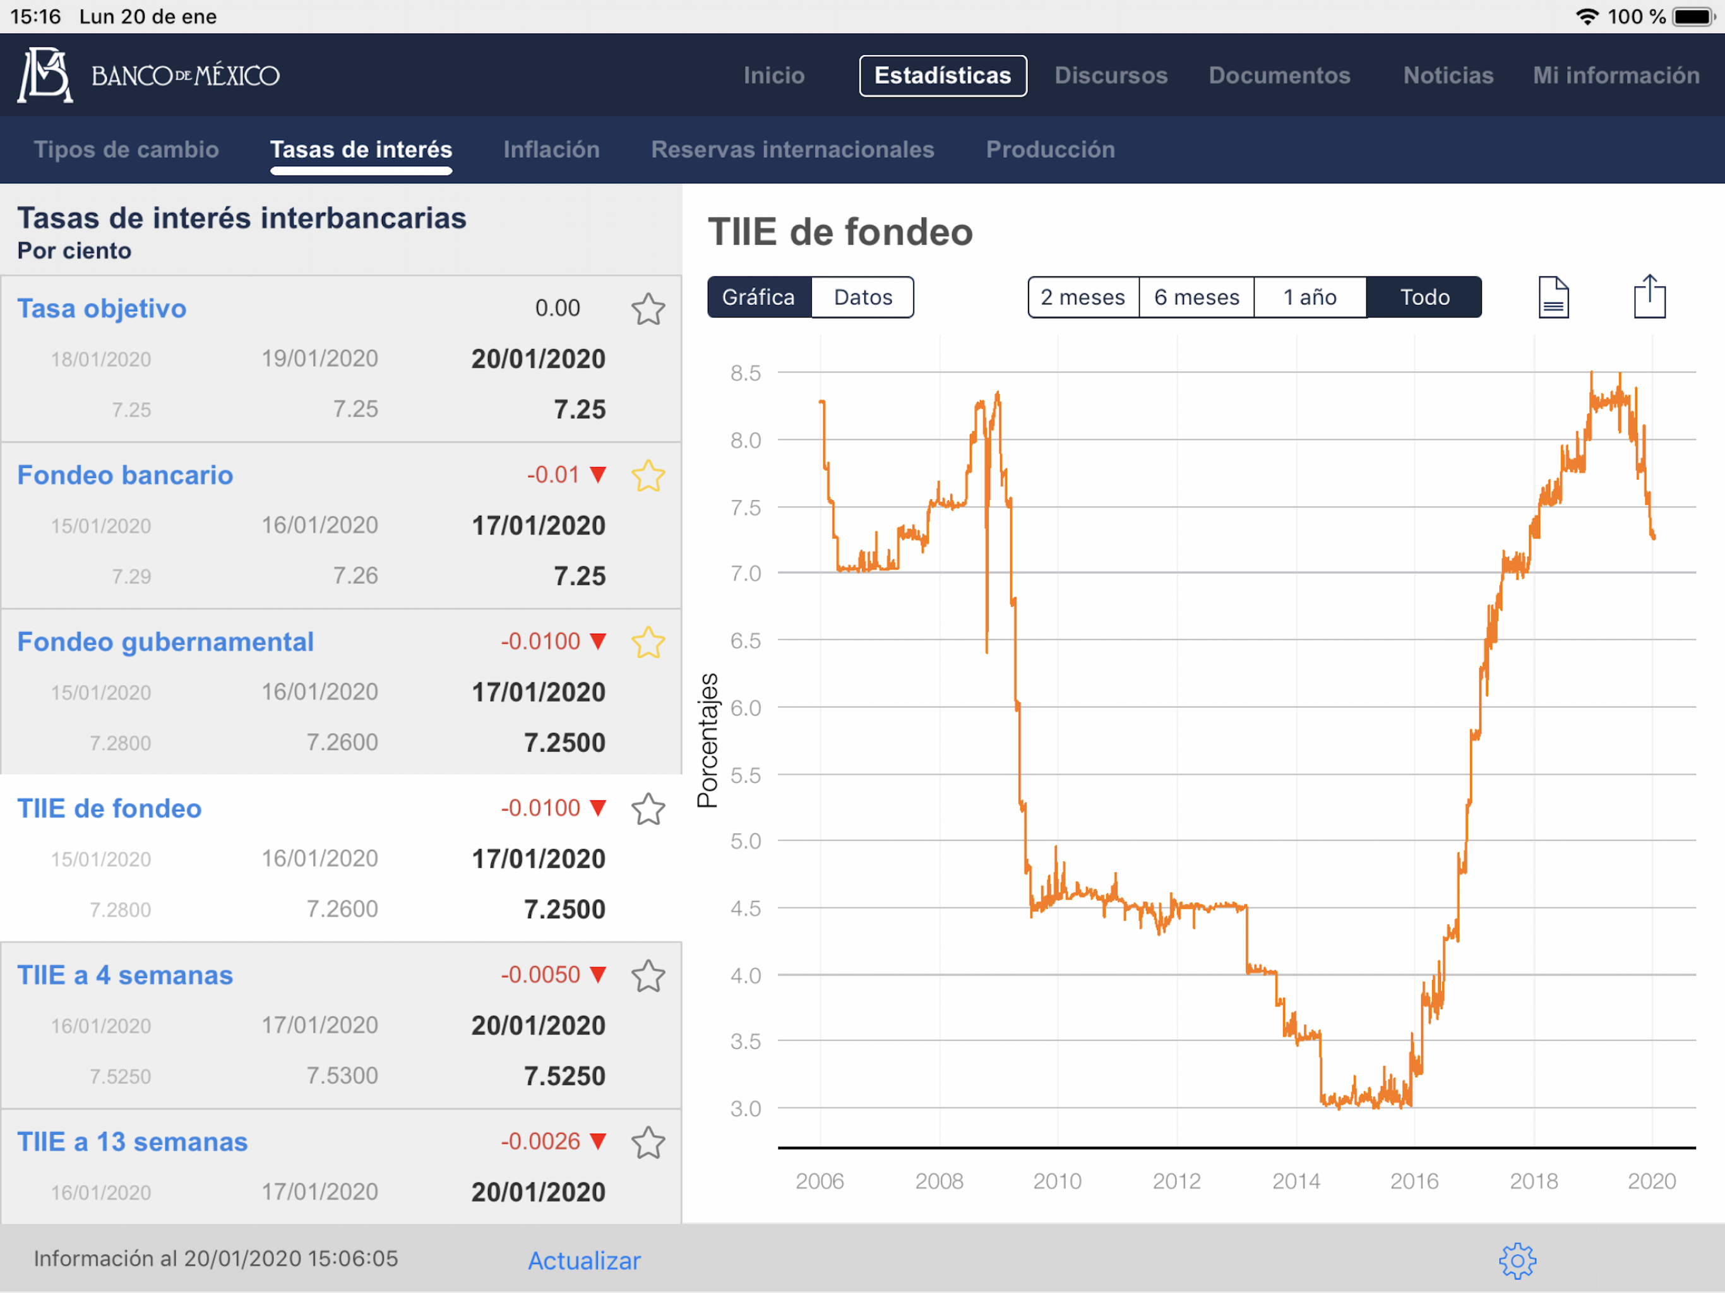
Task: Tap Fondeo bancario value 7.29
Action: tap(131, 576)
